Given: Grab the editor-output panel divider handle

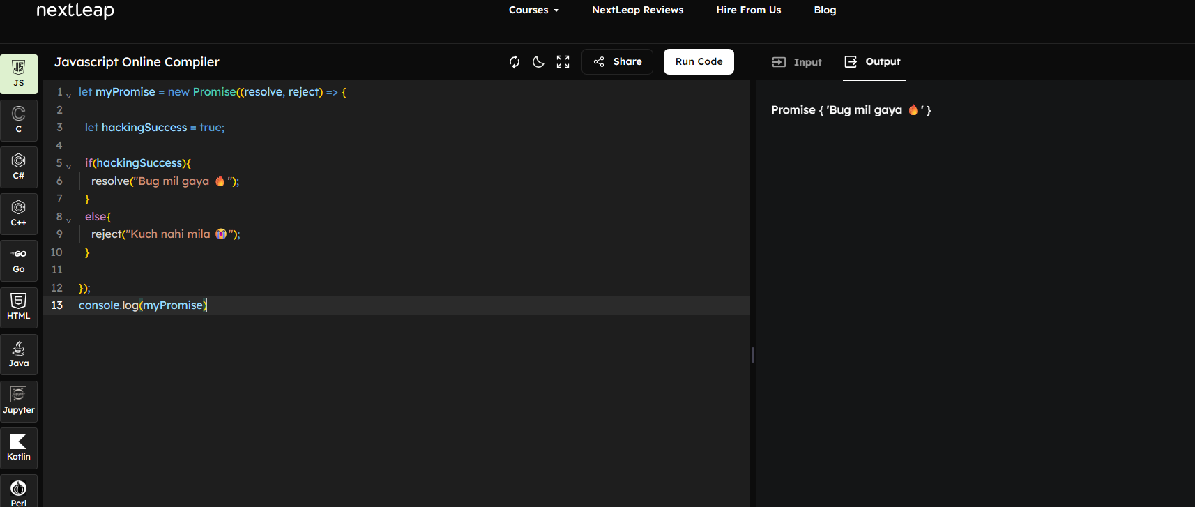Looking at the screenshot, I should coord(753,355).
